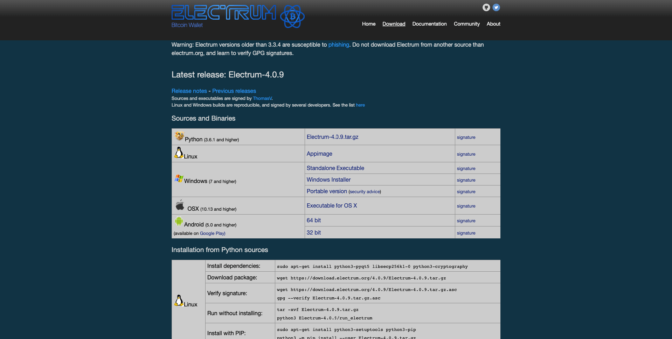Click the Linux penguin icon in installation table
The image size is (672, 339).
point(179,300)
